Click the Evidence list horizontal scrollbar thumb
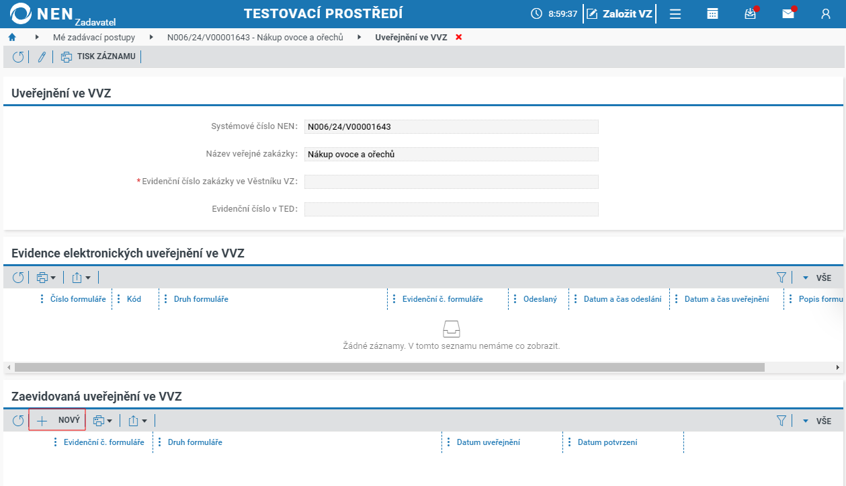Screen dimensions: 846x486 pyautogui.click(x=390, y=368)
